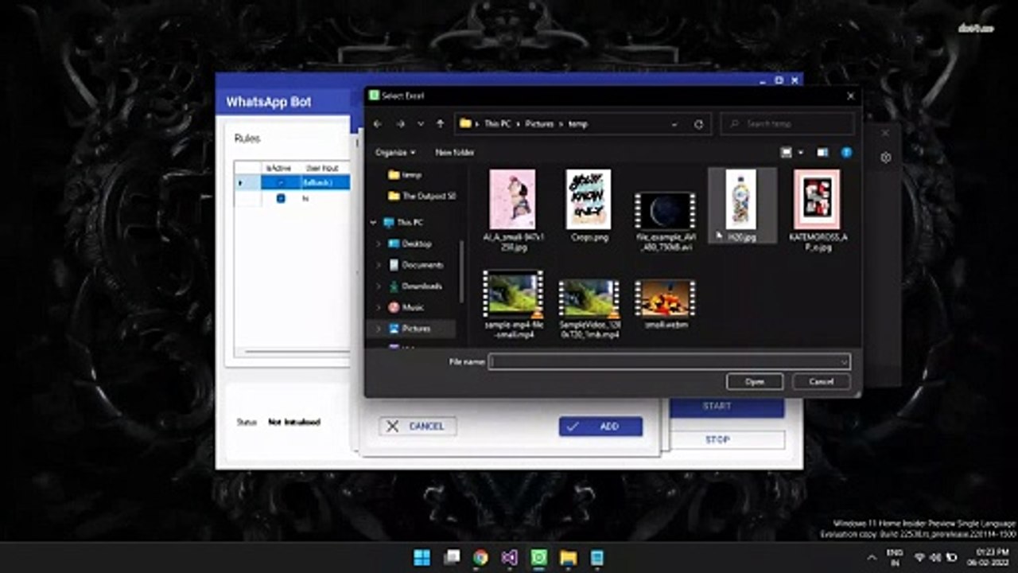
Task: Click STOP button in WhatsApp Bot
Action: [x=727, y=439]
